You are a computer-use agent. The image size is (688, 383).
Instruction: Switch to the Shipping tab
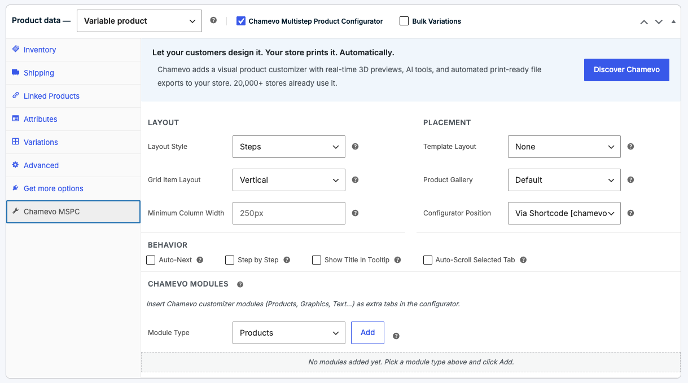tap(73, 73)
